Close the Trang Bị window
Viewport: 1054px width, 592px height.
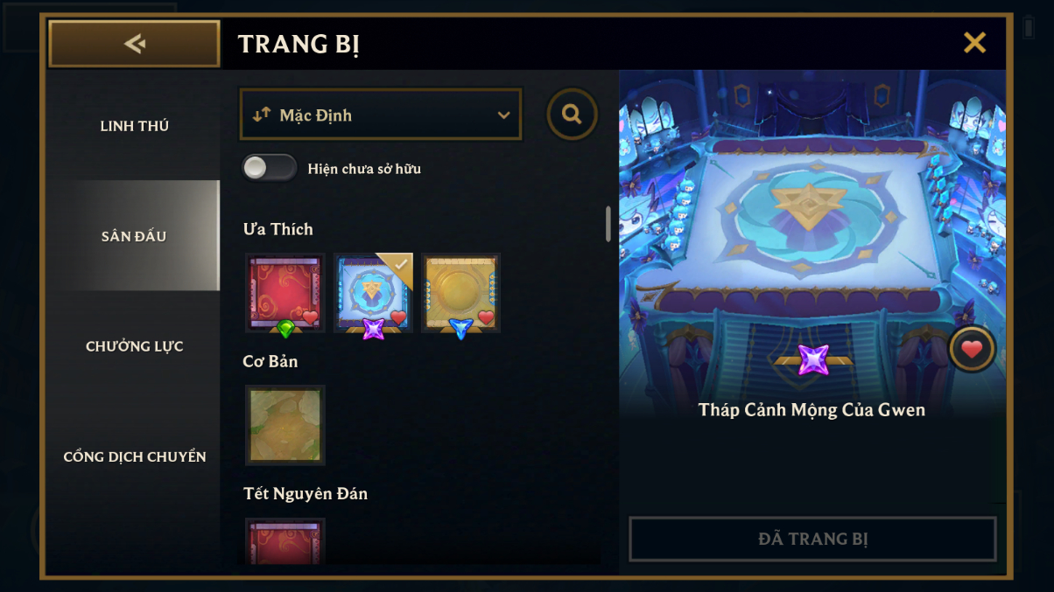[974, 43]
